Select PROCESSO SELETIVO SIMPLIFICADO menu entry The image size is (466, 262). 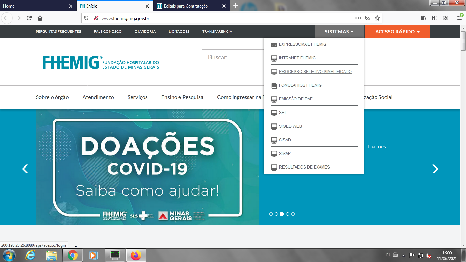click(x=315, y=72)
